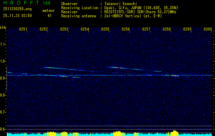The width and height of the screenshot is (215, 136).
Task: Click the filename 2511230250.png
Action: coord(17,9)
